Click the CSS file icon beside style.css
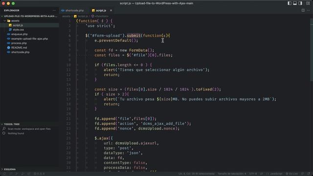Screen dimensions: 313x176 point(10,30)
